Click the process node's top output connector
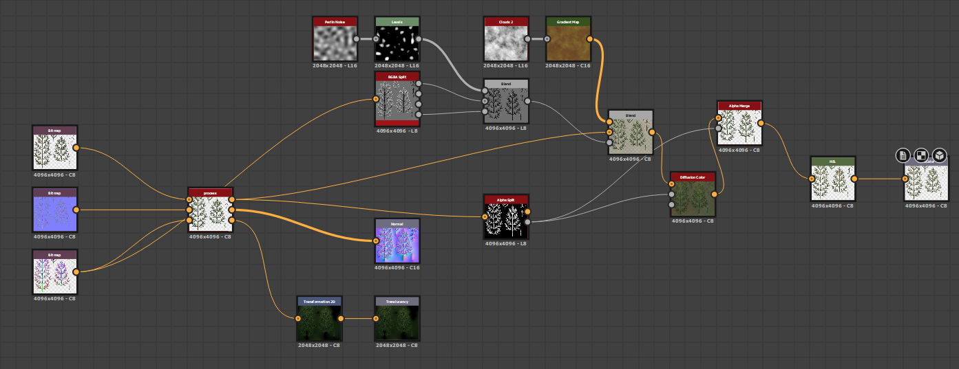The image size is (959, 369). point(232,199)
